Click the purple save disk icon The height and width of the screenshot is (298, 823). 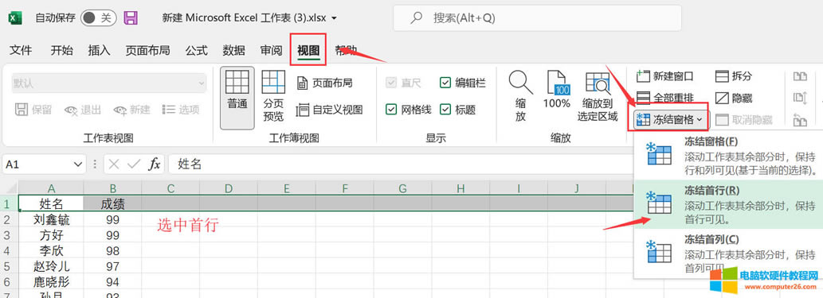pyautogui.click(x=131, y=18)
